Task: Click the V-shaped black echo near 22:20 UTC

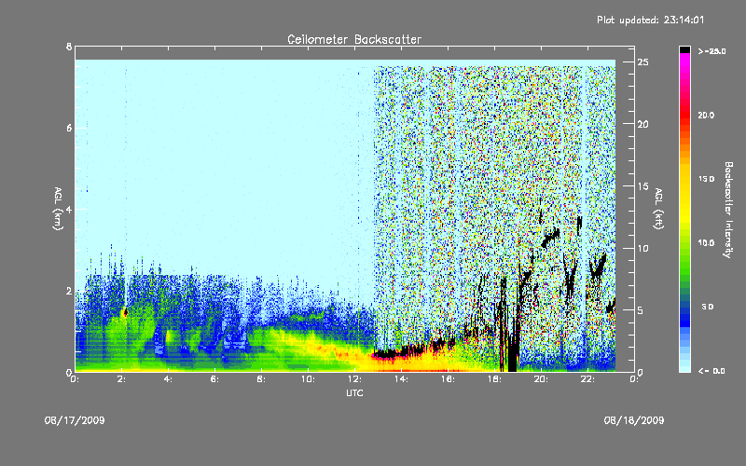Action: point(598,267)
